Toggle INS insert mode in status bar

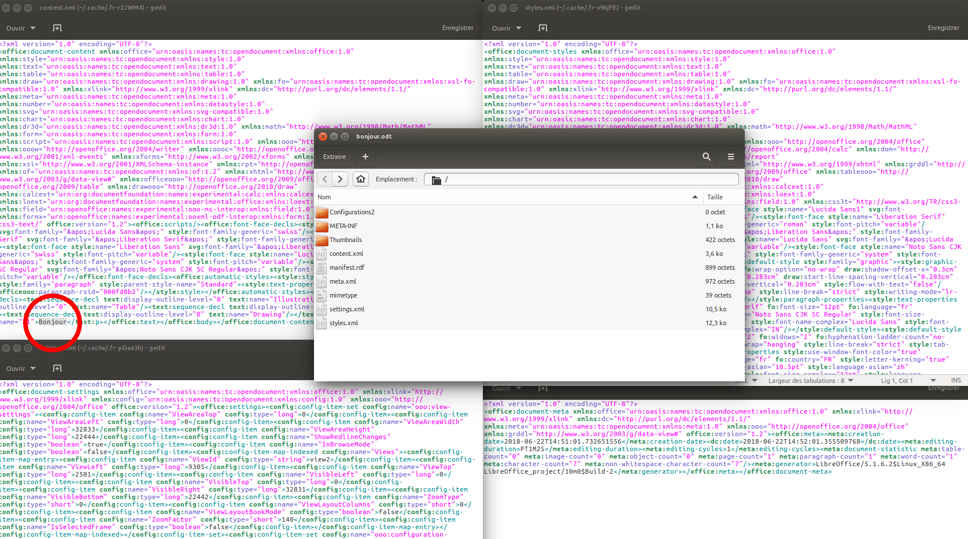coord(956,380)
